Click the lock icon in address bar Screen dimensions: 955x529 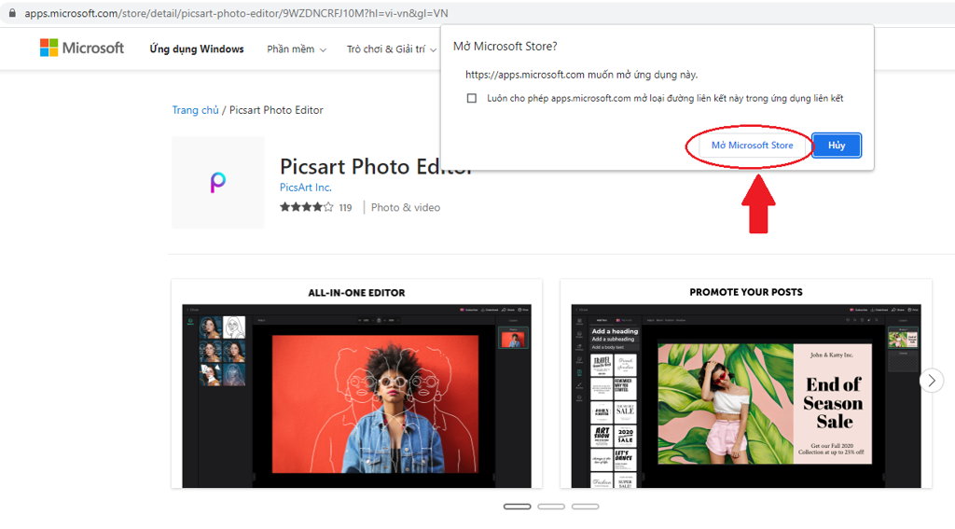tap(12, 13)
